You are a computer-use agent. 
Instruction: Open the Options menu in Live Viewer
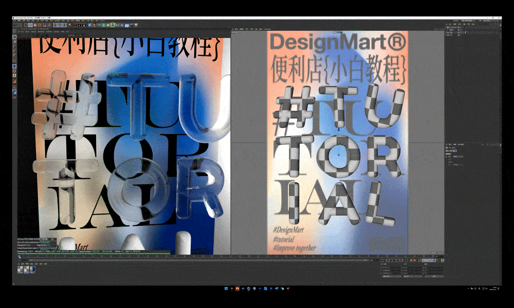pos(57,32)
